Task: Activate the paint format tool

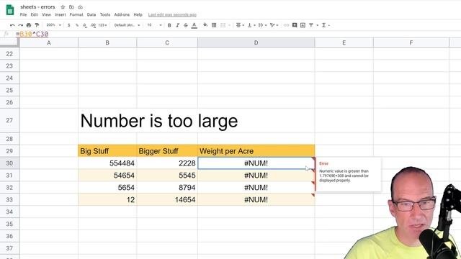Action: (x=37, y=25)
